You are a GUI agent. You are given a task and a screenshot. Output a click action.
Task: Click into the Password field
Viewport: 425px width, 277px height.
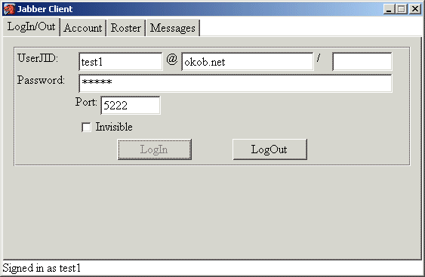(236, 83)
